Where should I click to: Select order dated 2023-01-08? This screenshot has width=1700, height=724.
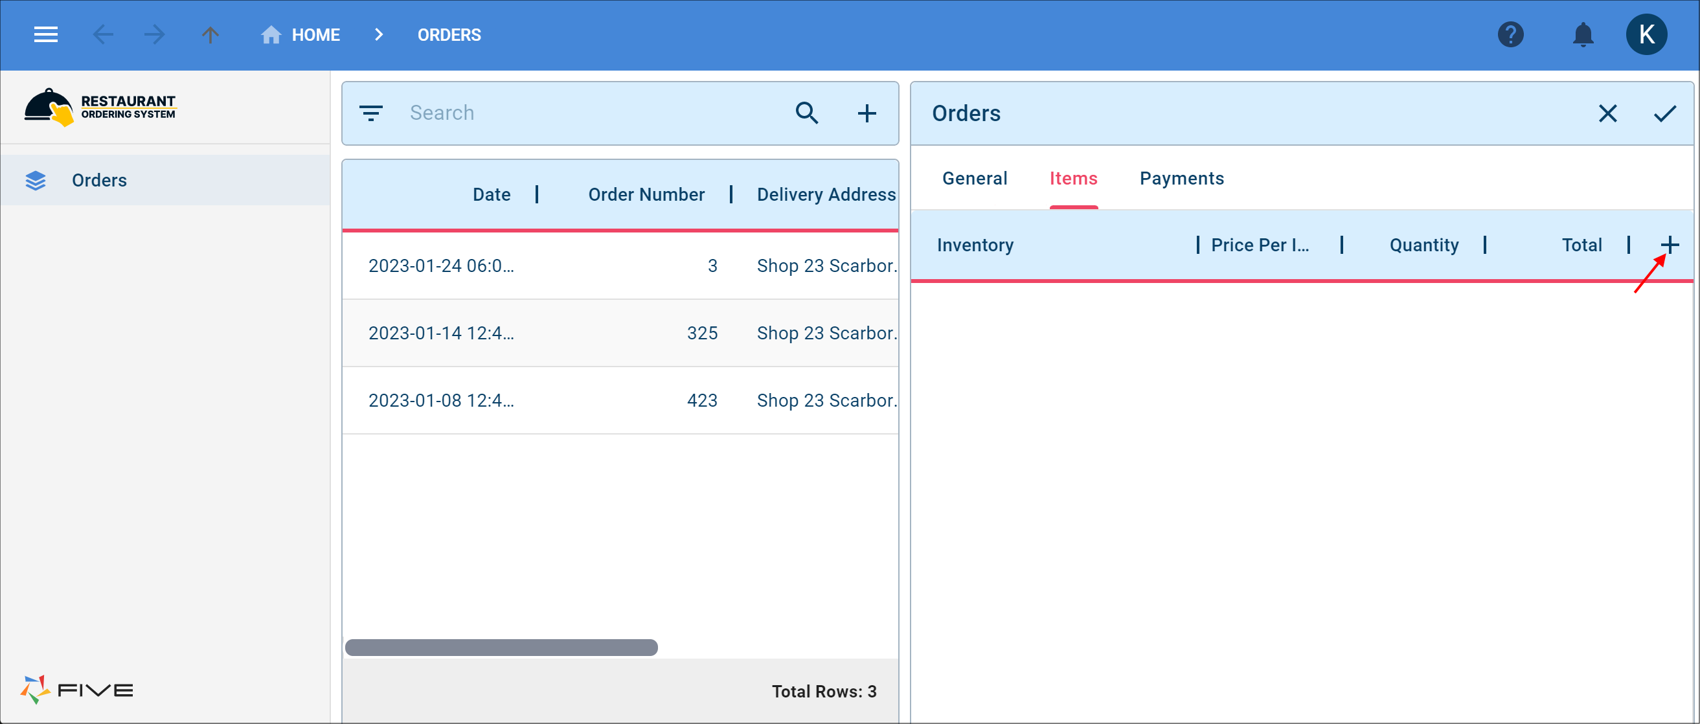point(441,400)
